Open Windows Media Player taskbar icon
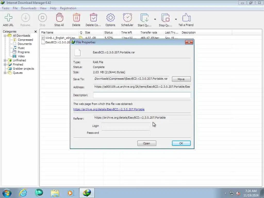 (70, 193)
